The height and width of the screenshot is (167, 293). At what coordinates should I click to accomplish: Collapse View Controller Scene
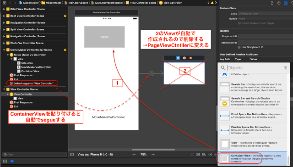(4, 89)
